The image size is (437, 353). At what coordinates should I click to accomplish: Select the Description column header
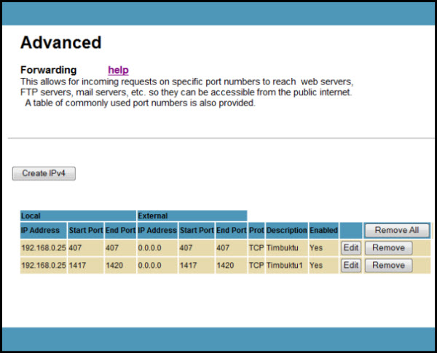click(x=286, y=231)
